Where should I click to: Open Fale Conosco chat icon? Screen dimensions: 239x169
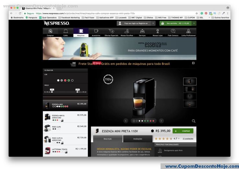coord(173,32)
